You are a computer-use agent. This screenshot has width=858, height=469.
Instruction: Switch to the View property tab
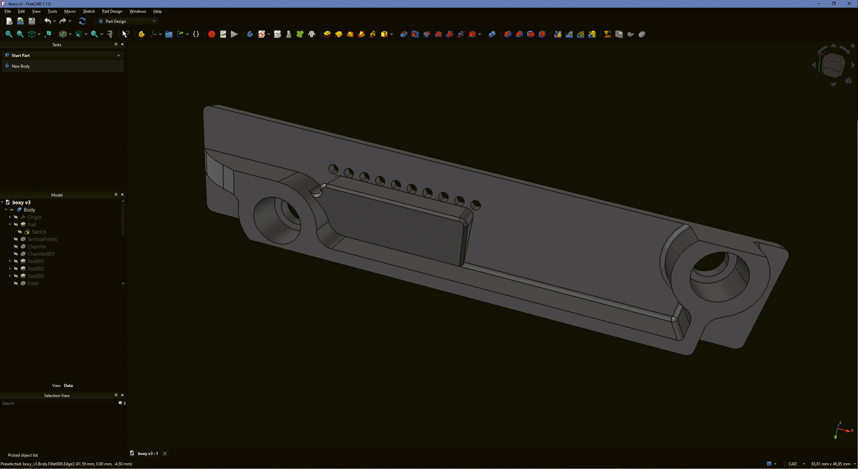pyautogui.click(x=56, y=386)
